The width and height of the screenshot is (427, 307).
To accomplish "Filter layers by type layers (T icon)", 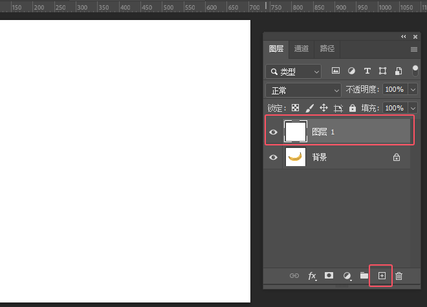I will pyautogui.click(x=367, y=70).
